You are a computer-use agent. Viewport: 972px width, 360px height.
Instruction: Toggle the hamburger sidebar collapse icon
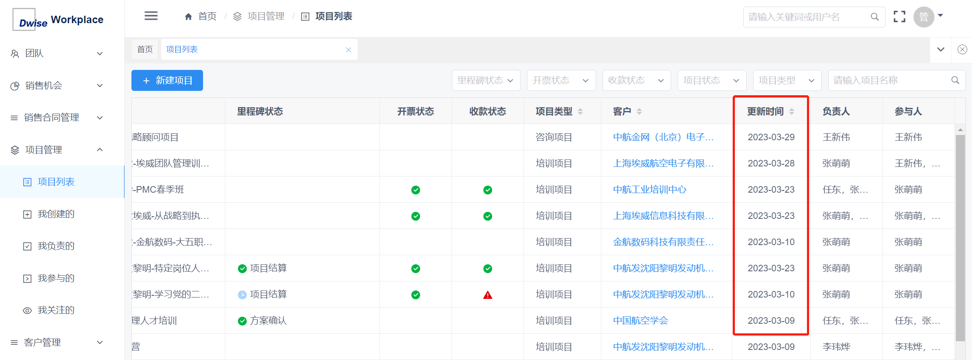point(151,16)
